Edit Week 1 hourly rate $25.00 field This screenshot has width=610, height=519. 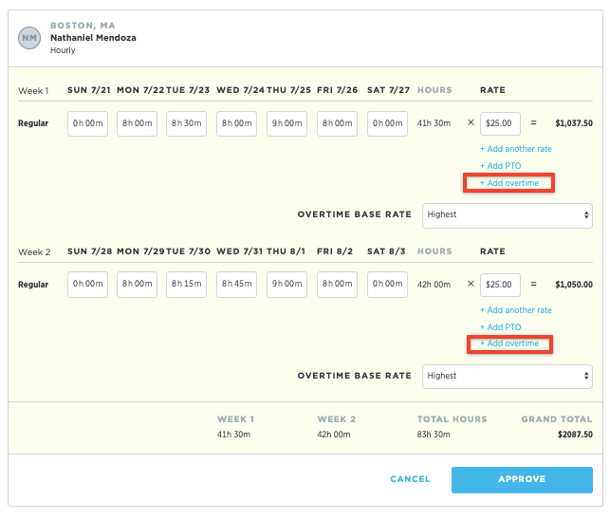tap(500, 123)
